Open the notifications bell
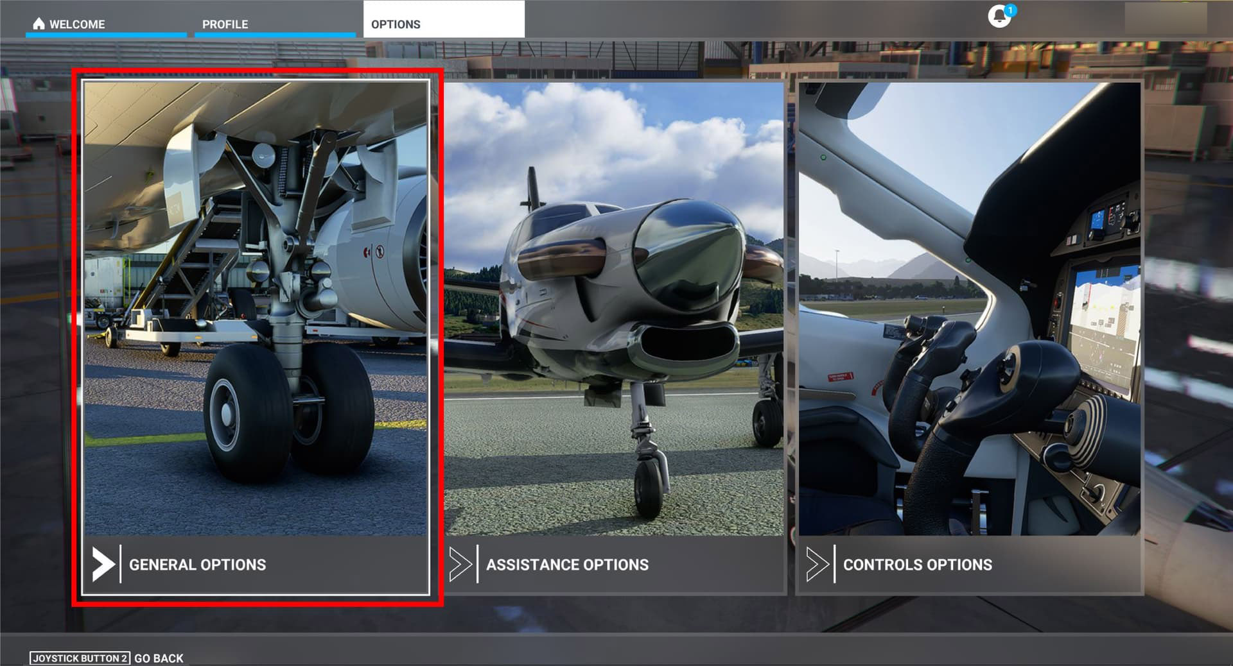 pyautogui.click(x=999, y=15)
